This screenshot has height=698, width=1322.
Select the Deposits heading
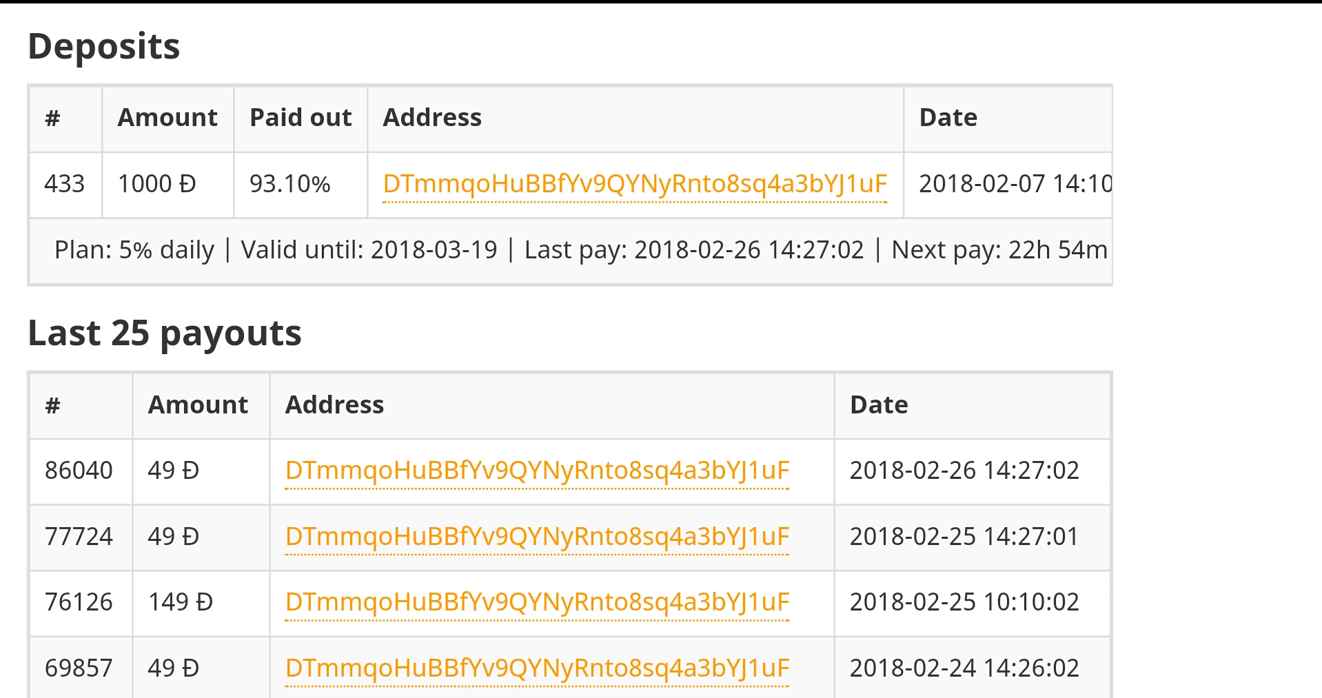pyautogui.click(x=104, y=47)
